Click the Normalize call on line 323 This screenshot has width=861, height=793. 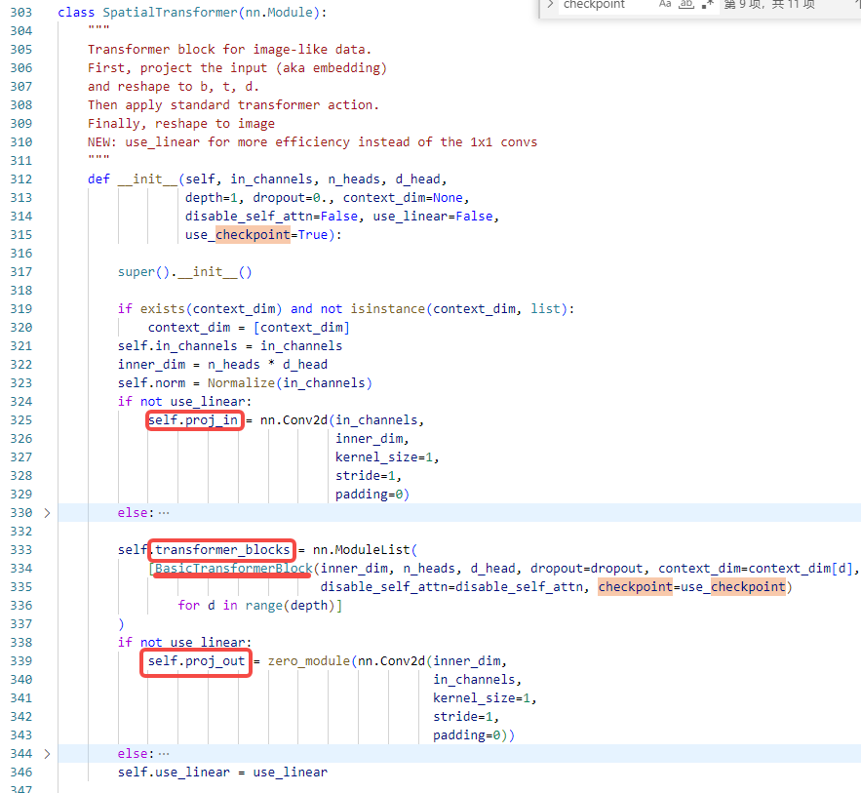click(241, 383)
